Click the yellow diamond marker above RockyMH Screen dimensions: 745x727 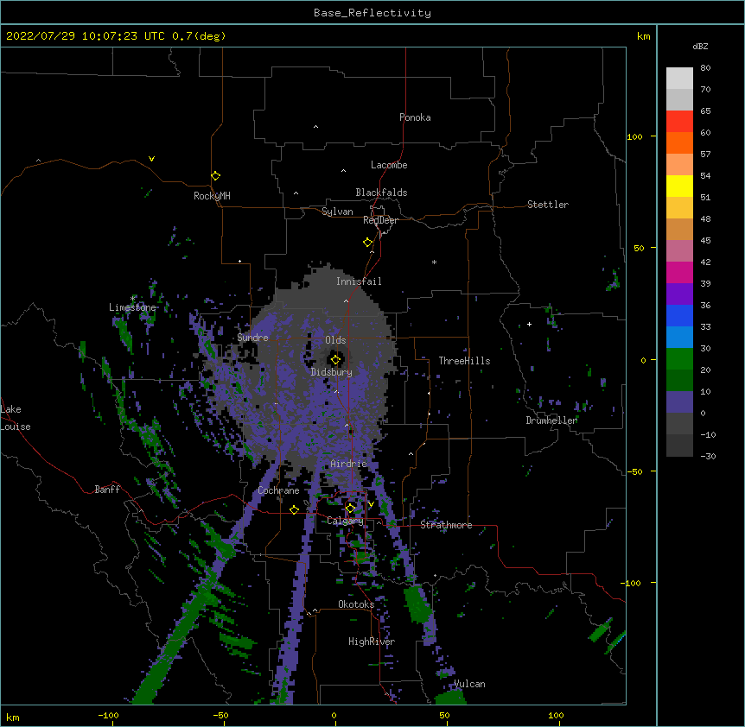pos(215,175)
